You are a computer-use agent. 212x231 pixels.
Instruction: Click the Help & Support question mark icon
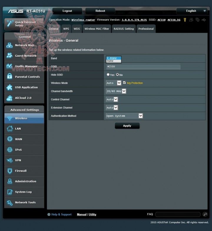[x=49, y=215]
